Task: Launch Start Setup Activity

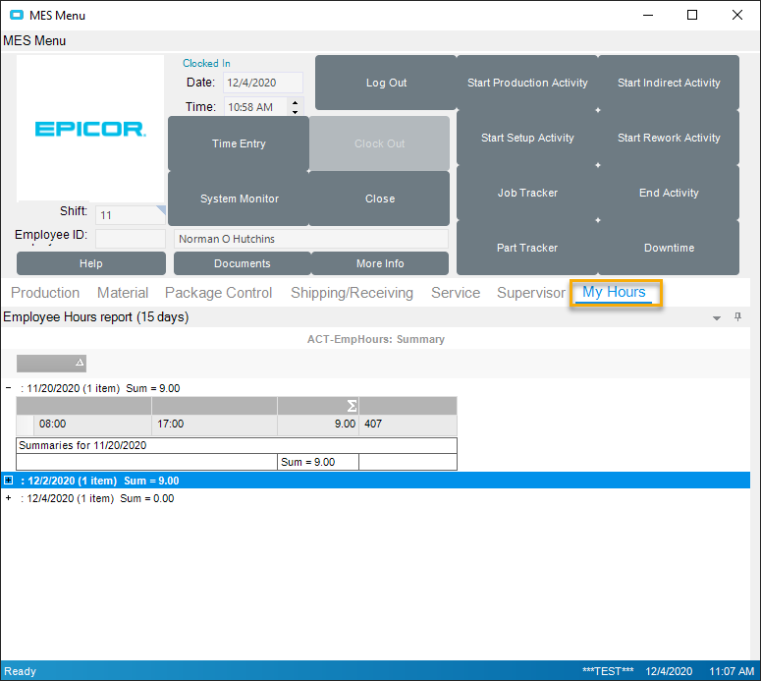Action: click(527, 138)
